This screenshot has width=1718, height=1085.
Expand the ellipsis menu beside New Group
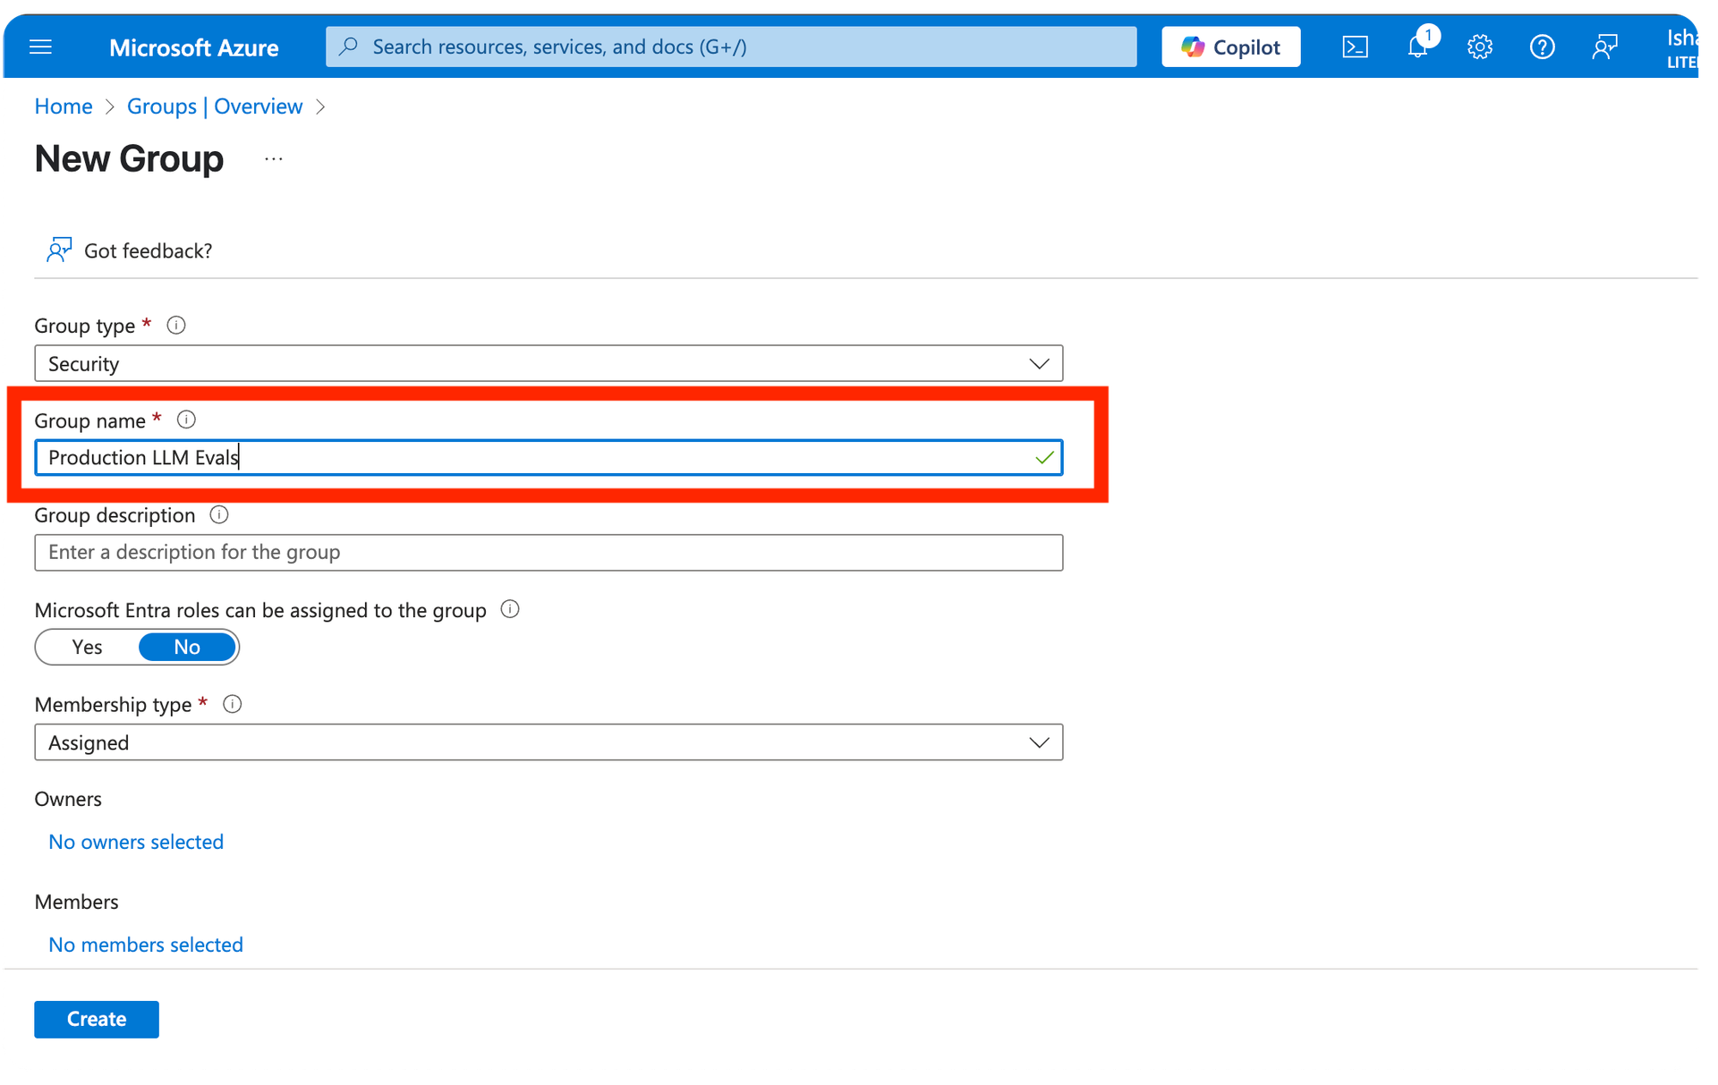[x=273, y=158]
